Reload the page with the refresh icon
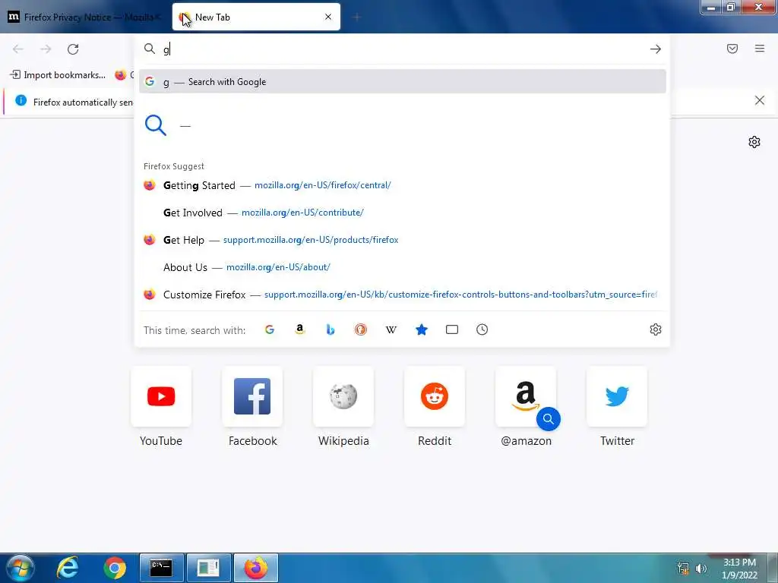Screen dimensions: 778x583 (73, 49)
